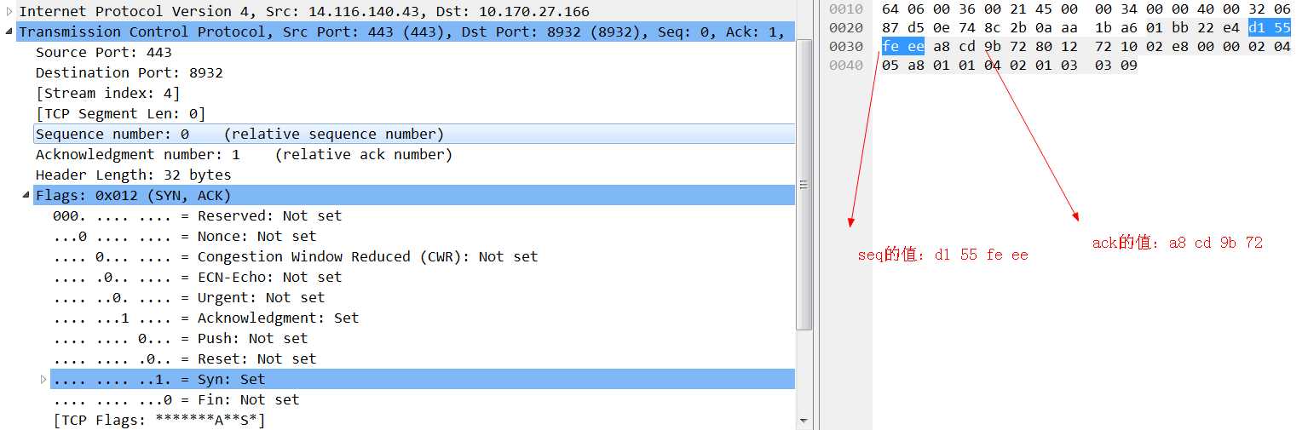The width and height of the screenshot is (1308, 430).
Task: Select the Push: Not set row
Action: click(x=423, y=338)
